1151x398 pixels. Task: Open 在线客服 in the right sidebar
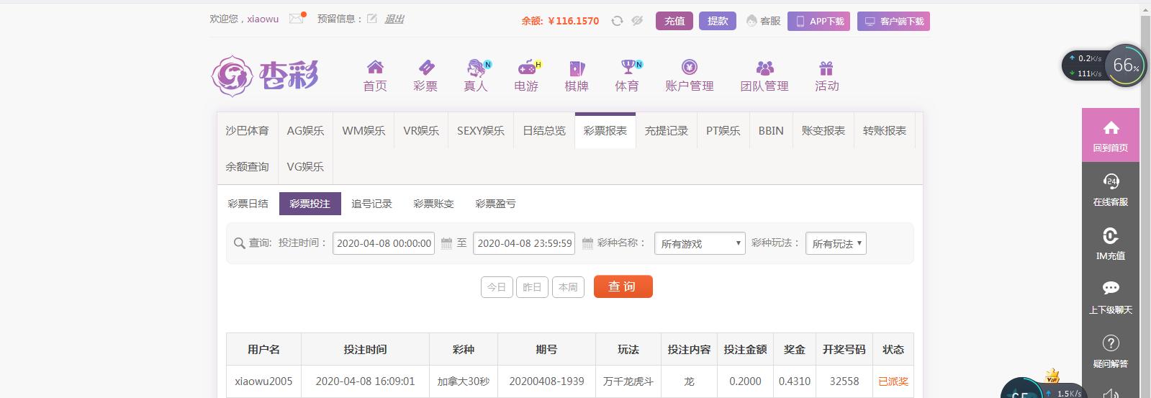tap(1111, 189)
